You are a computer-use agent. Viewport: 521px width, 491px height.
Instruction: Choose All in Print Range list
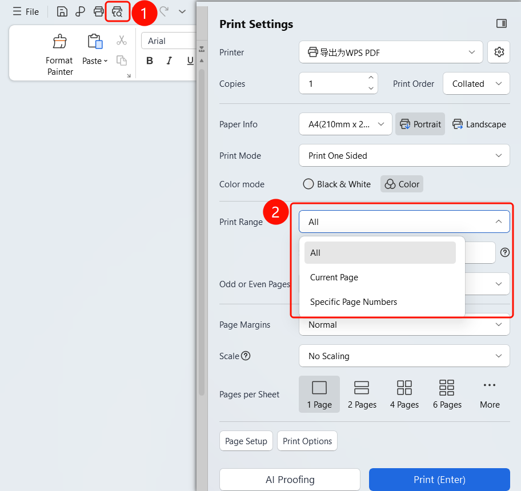click(x=380, y=253)
